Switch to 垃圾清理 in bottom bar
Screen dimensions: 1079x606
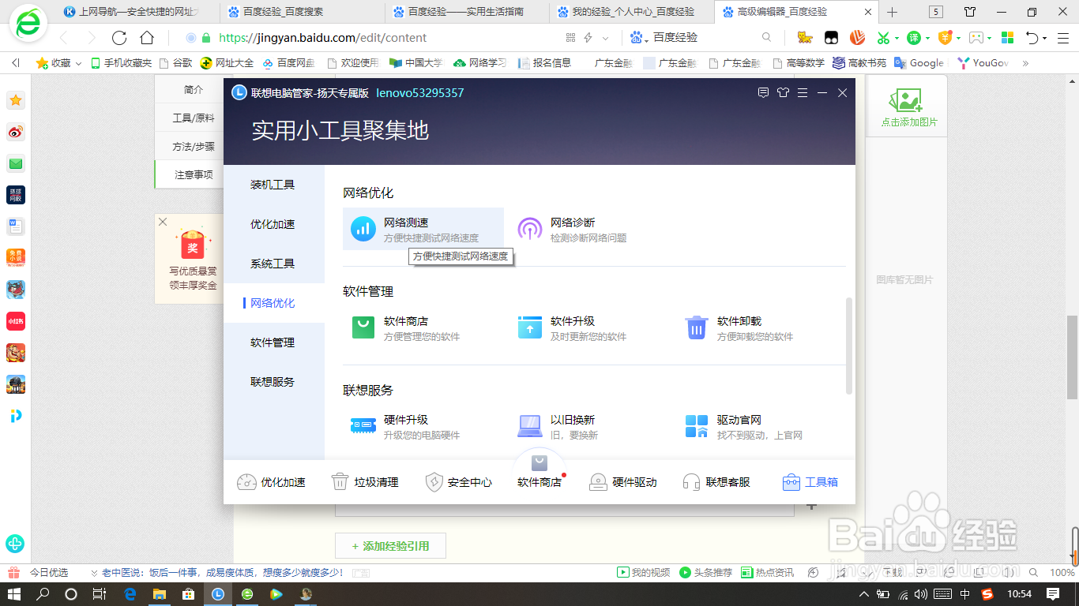tap(364, 482)
